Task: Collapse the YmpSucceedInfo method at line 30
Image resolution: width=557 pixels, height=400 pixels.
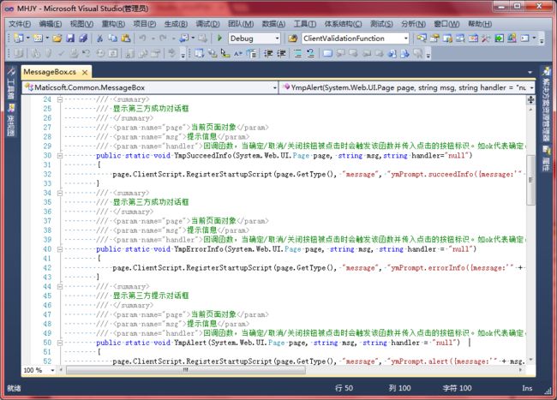Action: pyautogui.click(x=60, y=155)
